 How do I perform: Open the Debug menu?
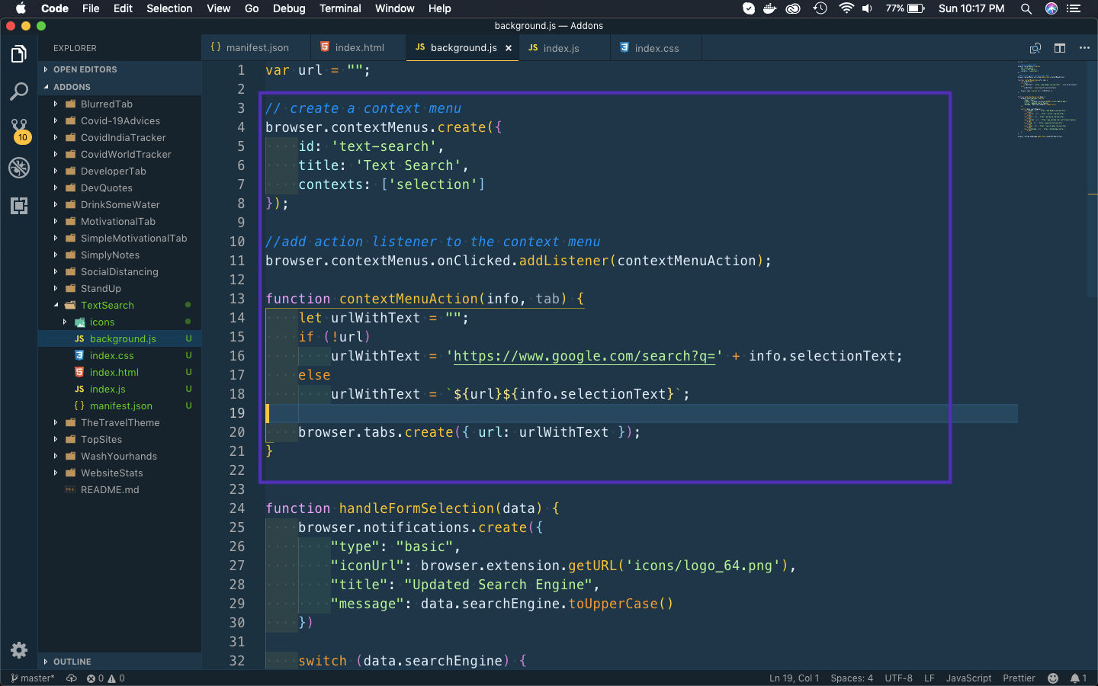[289, 8]
